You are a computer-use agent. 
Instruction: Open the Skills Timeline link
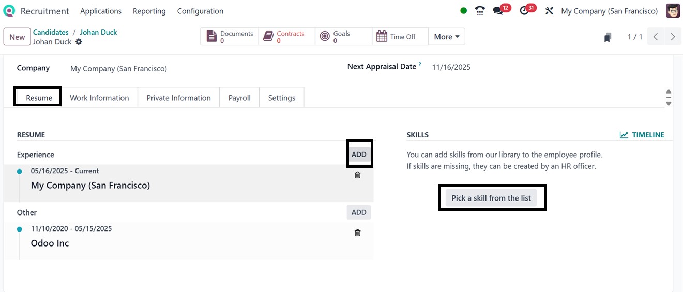click(x=642, y=135)
